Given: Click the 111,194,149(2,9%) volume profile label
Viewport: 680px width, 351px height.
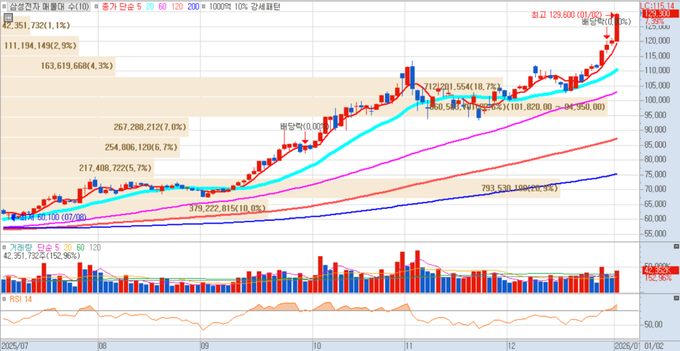Looking at the screenshot, I should 41,45.
